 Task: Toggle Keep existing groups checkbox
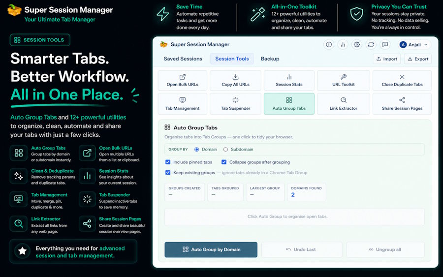click(168, 173)
